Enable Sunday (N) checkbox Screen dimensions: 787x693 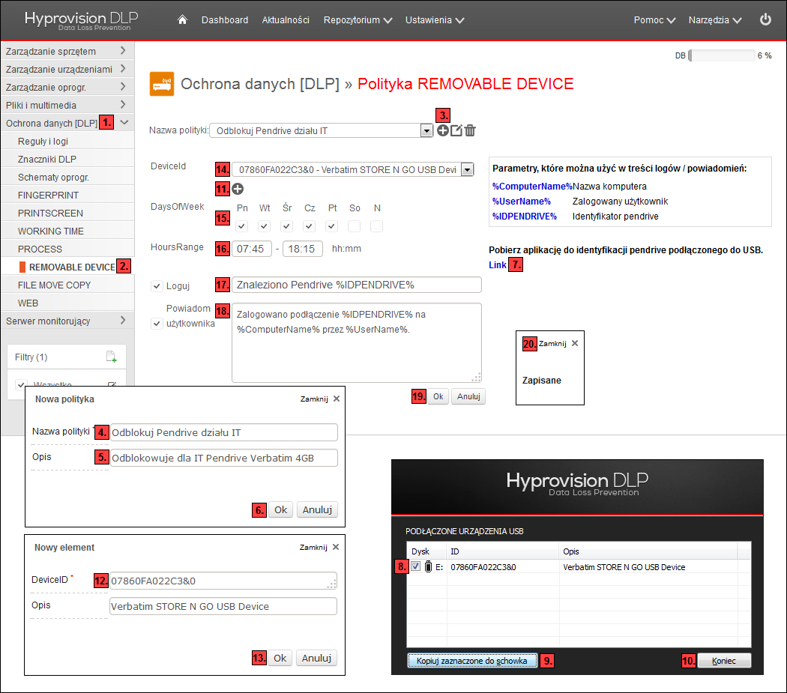tap(376, 226)
